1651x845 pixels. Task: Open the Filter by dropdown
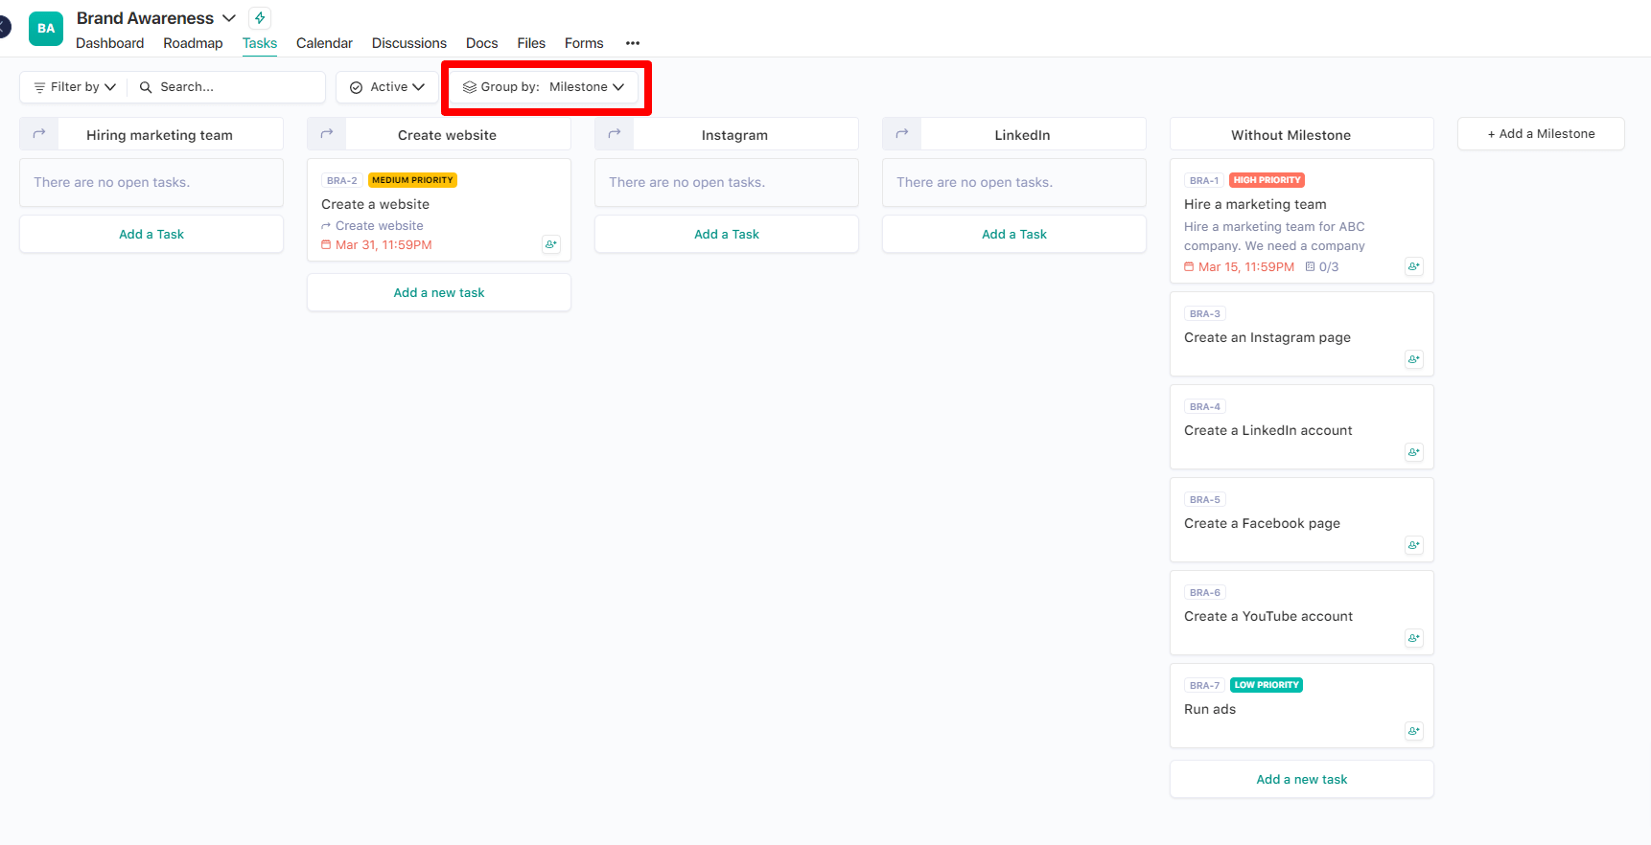tap(75, 87)
